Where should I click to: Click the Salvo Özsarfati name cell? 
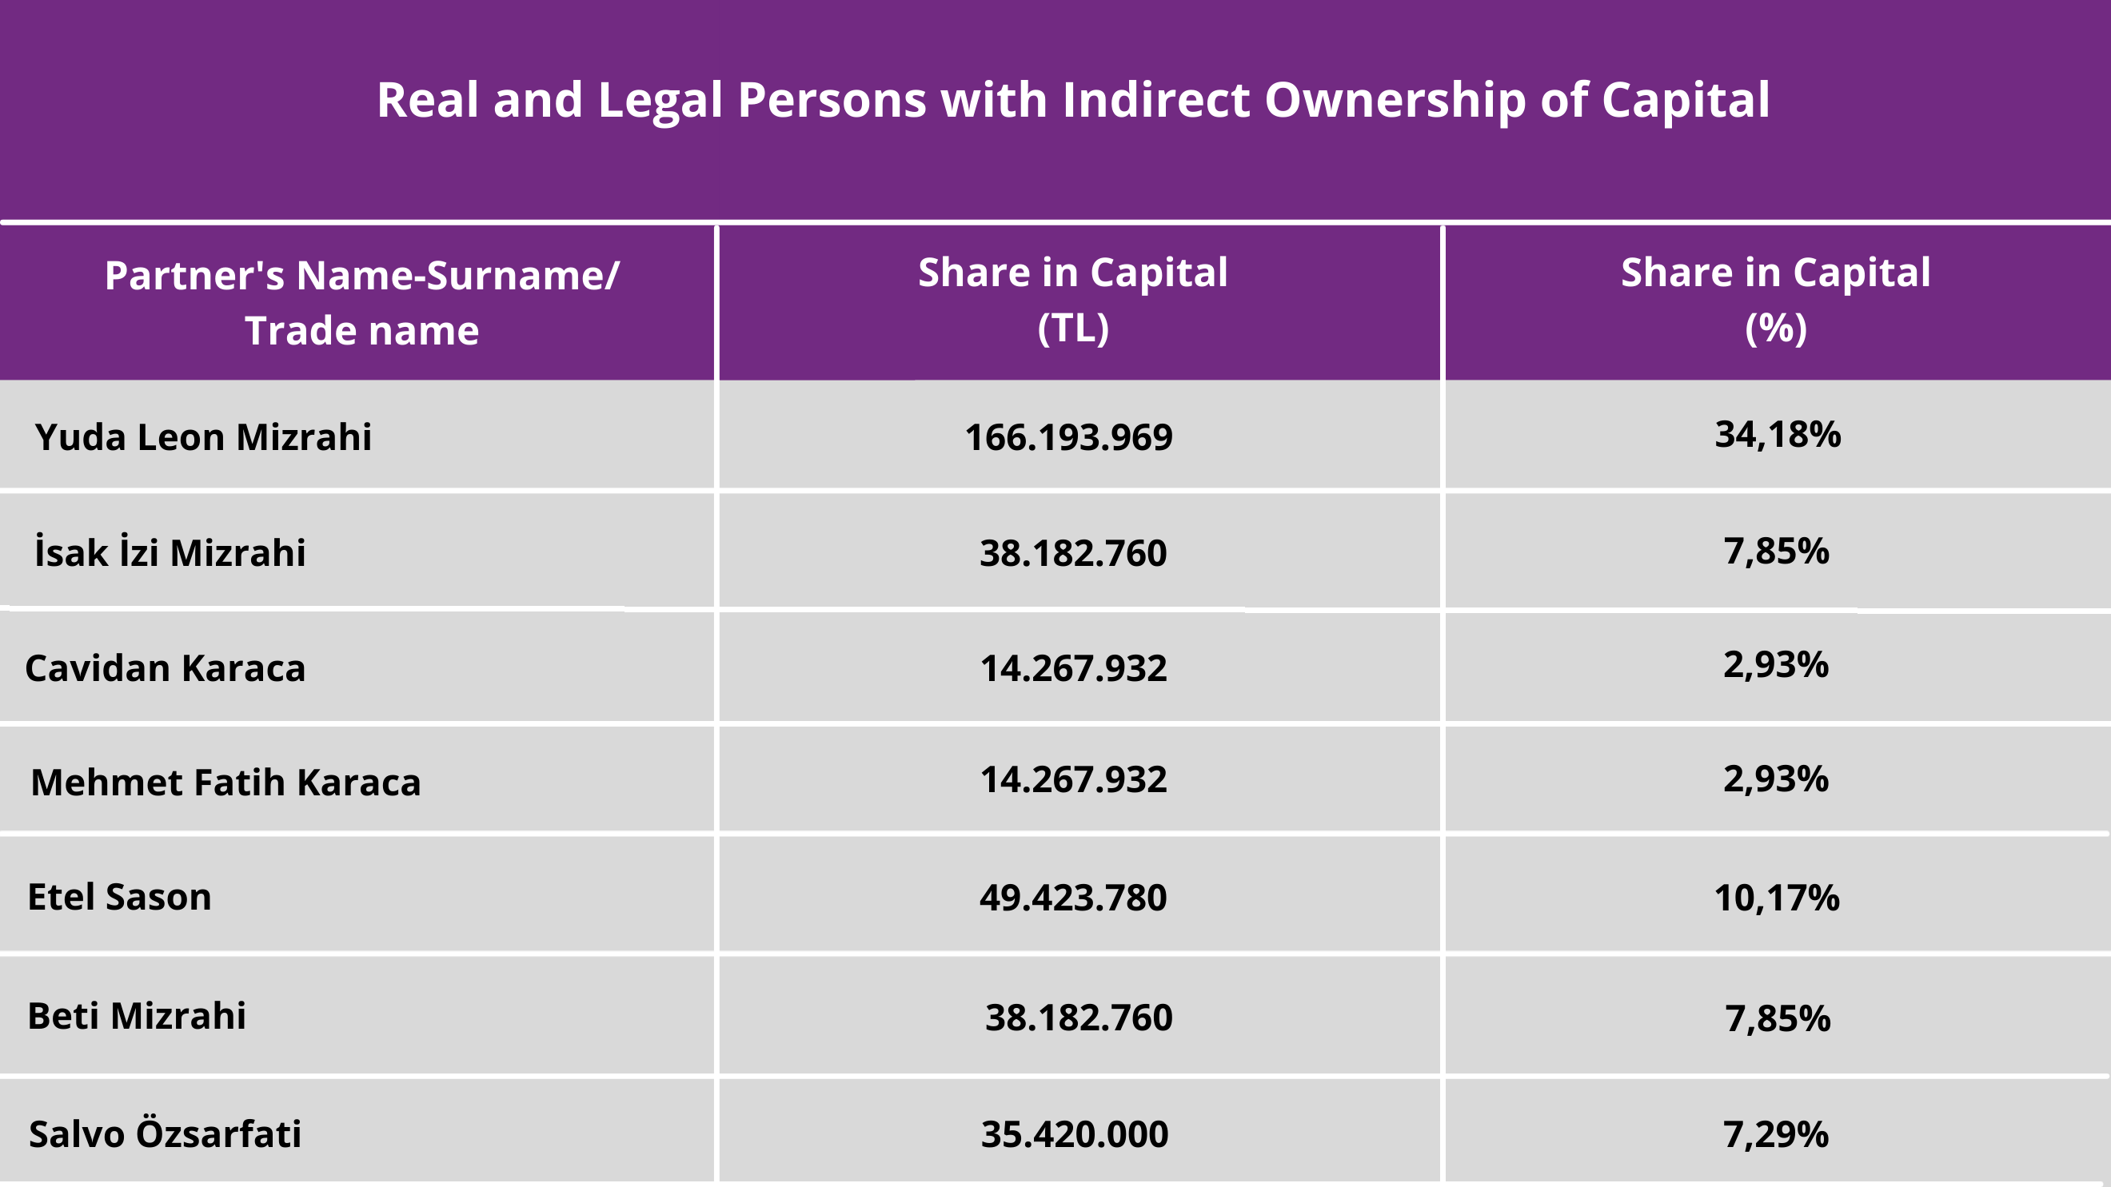[165, 1133]
